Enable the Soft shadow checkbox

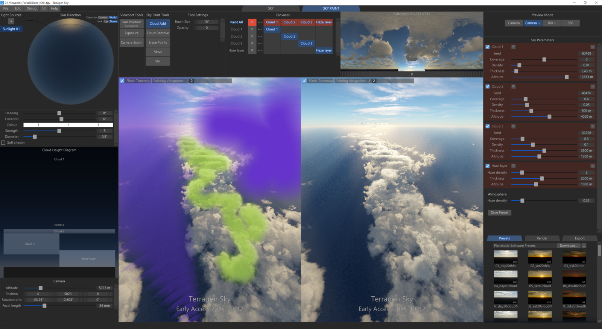(x=3, y=143)
